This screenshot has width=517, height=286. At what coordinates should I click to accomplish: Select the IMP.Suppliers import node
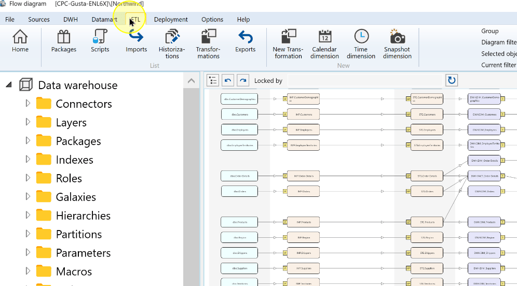coord(303,268)
